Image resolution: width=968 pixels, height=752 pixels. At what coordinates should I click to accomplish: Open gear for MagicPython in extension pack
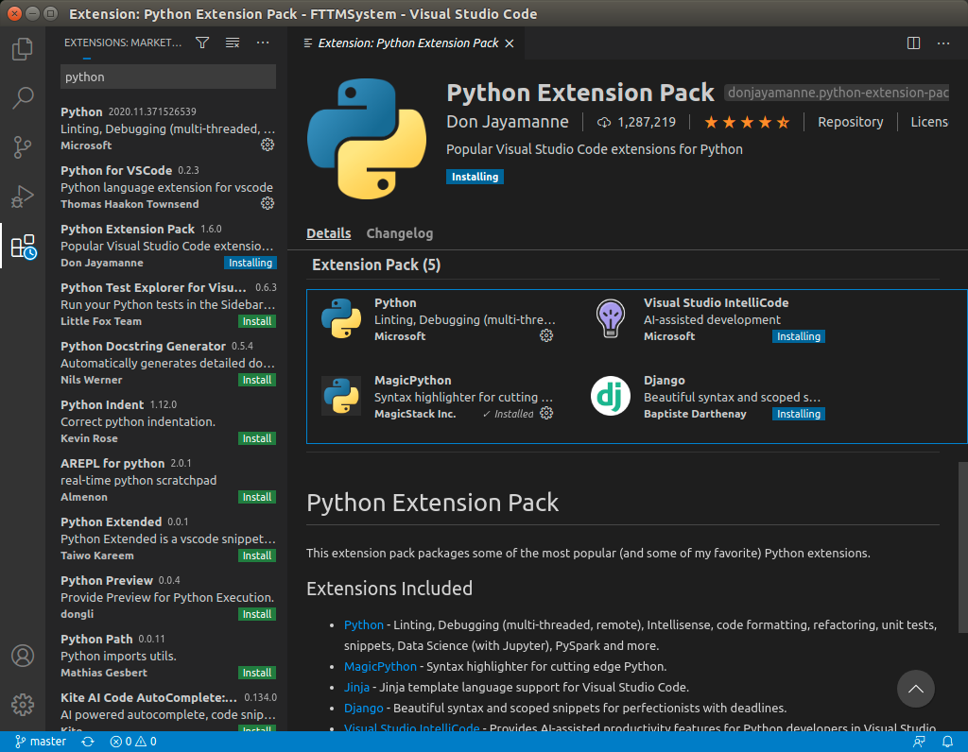pos(546,414)
